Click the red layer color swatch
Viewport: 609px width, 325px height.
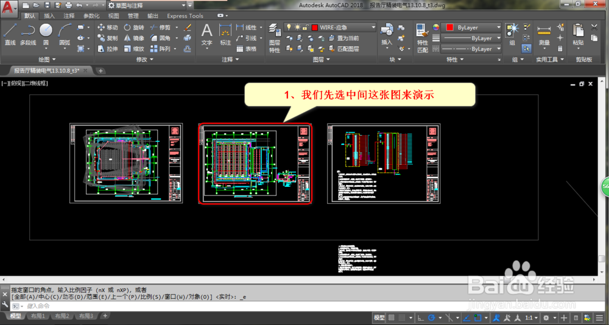point(315,27)
